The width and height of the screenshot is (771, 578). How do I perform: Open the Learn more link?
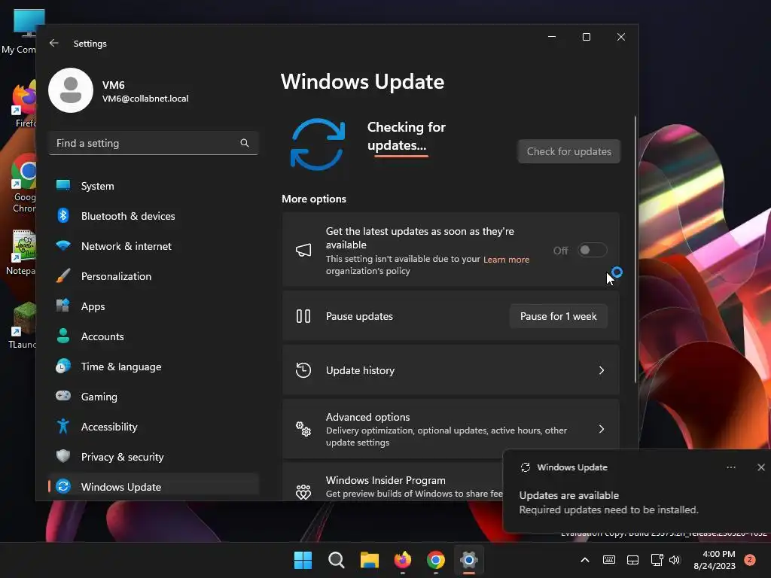click(506, 260)
